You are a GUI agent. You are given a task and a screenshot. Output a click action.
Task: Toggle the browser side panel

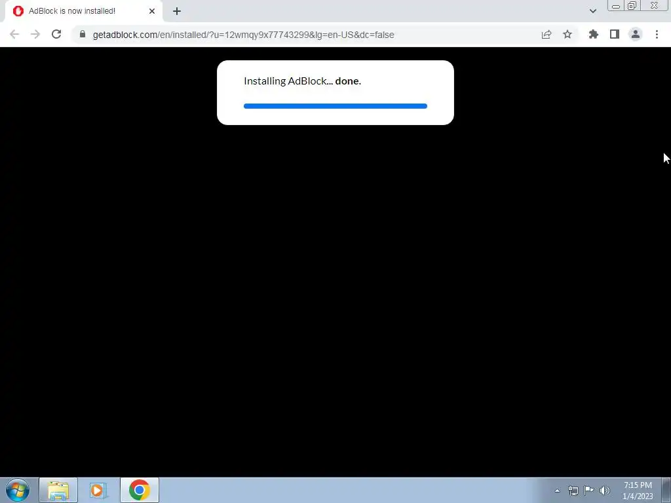pyautogui.click(x=615, y=34)
